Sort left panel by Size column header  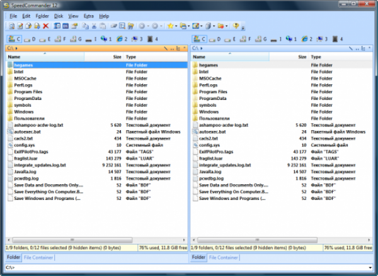point(117,57)
